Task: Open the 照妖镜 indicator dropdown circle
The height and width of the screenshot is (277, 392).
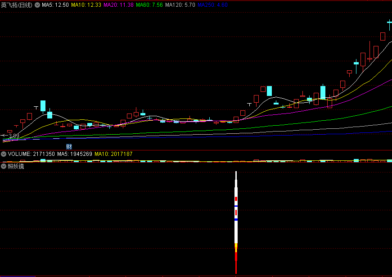Action: coord(4,166)
